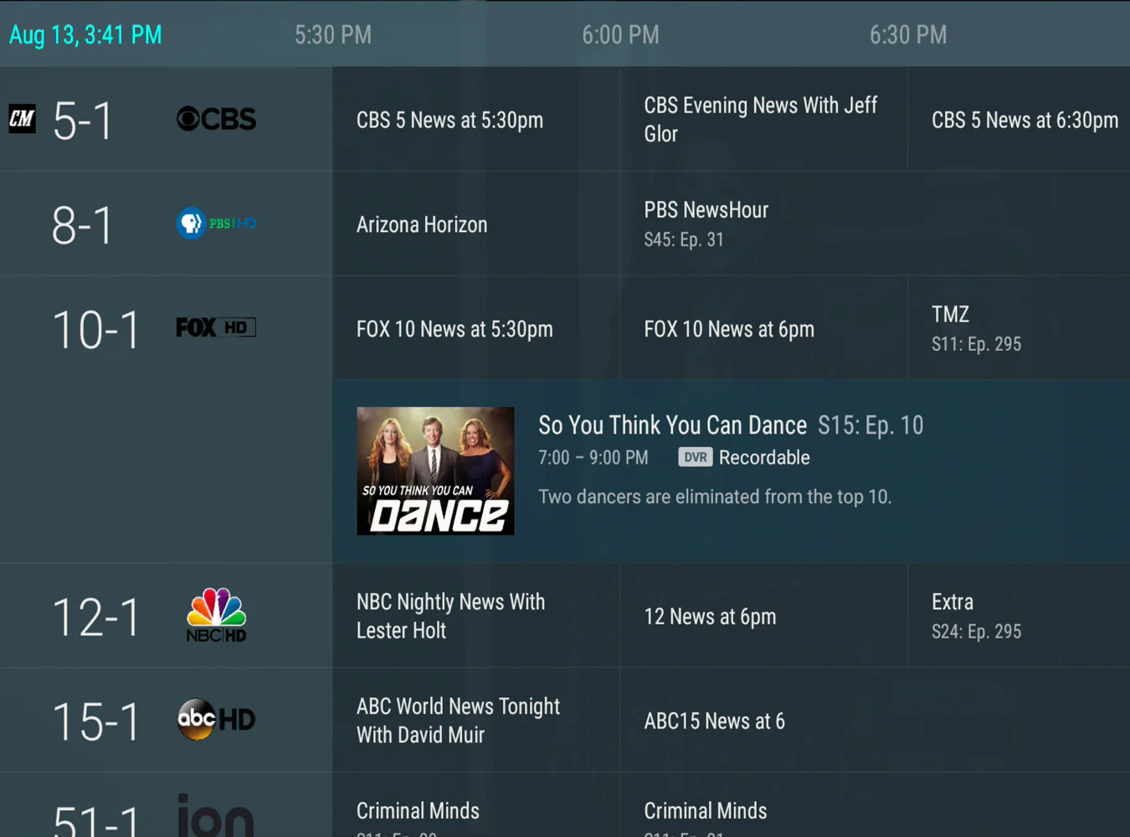Select Extra S24 Ep. 295
The height and width of the screenshot is (837, 1130).
(x=1020, y=616)
